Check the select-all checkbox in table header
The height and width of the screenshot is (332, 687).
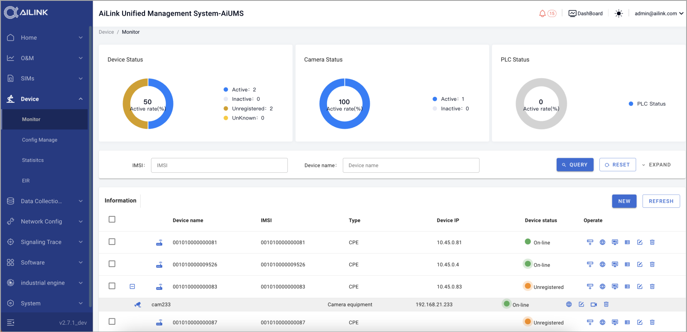[112, 219]
